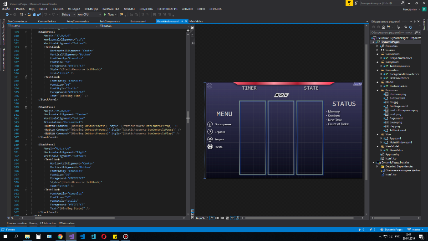Open Chrome from the Windows taskbar
The width and height of the screenshot is (428, 241).
(60, 236)
